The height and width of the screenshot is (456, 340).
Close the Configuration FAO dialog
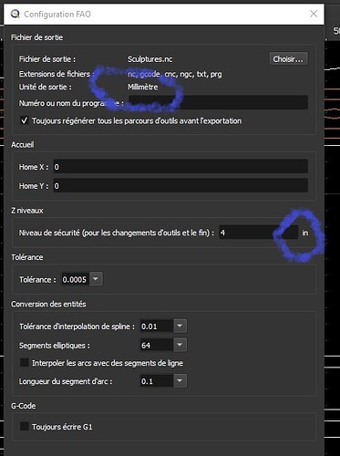coord(314,14)
